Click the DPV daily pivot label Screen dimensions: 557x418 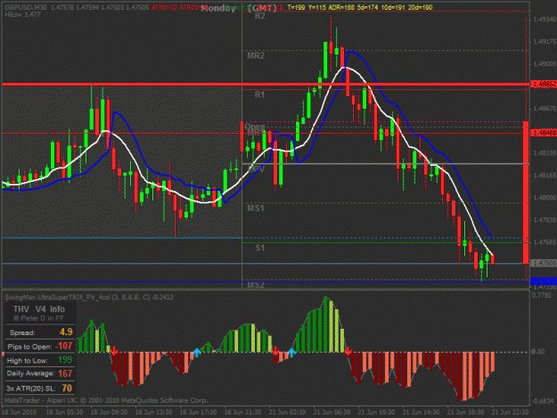click(256, 169)
